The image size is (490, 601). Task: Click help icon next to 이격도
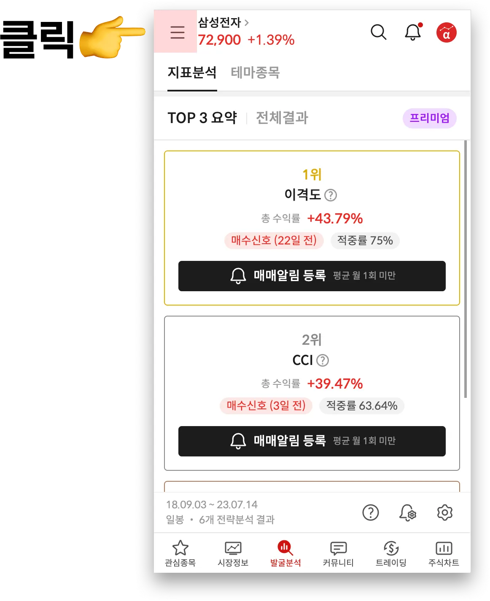click(x=331, y=195)
